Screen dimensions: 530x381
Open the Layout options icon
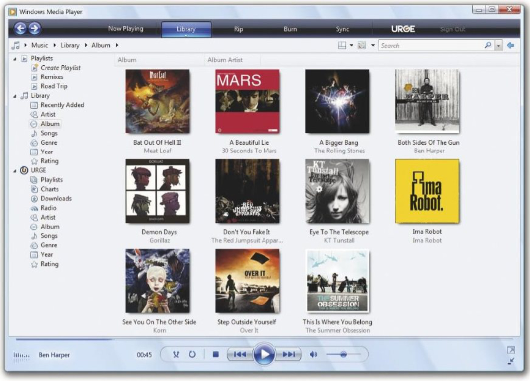[342, 45]
